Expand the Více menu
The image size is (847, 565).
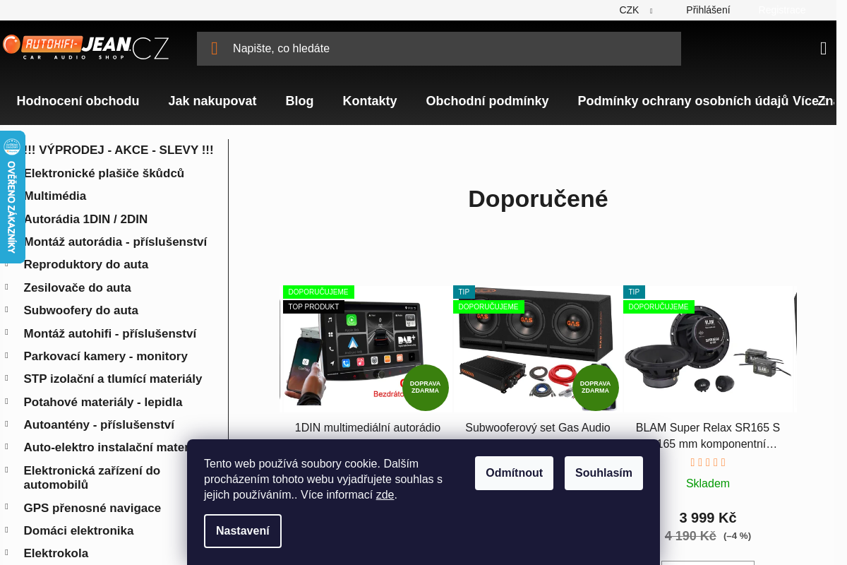point(805,101)
